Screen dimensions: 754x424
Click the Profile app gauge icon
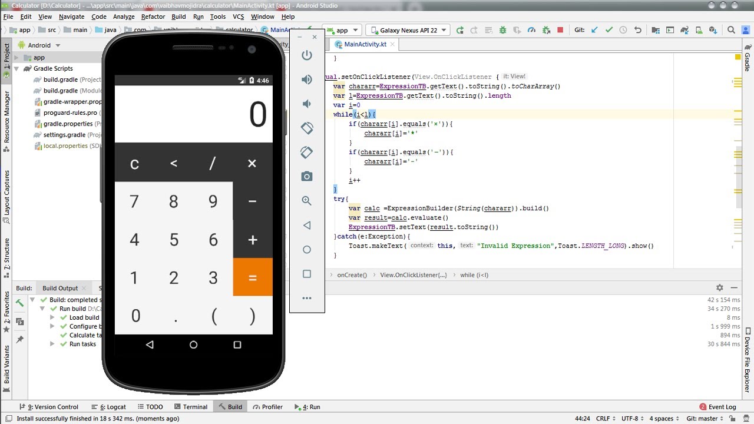tap(531, 30)
